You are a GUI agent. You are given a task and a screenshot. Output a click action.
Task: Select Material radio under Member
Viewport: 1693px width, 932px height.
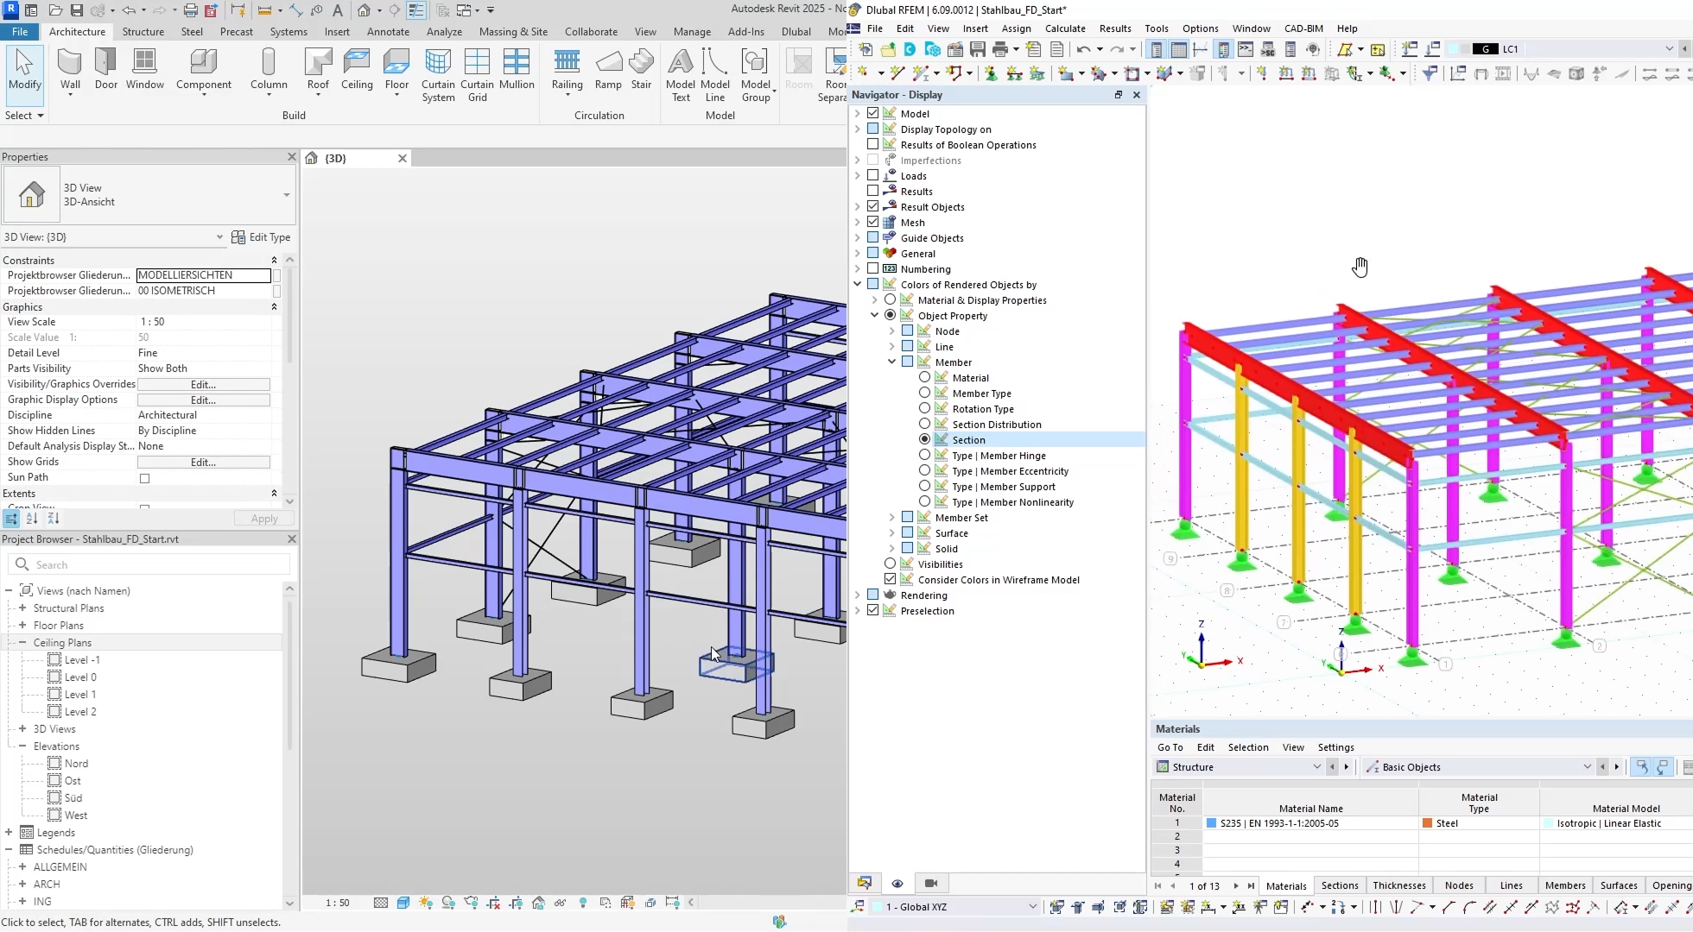924,377
